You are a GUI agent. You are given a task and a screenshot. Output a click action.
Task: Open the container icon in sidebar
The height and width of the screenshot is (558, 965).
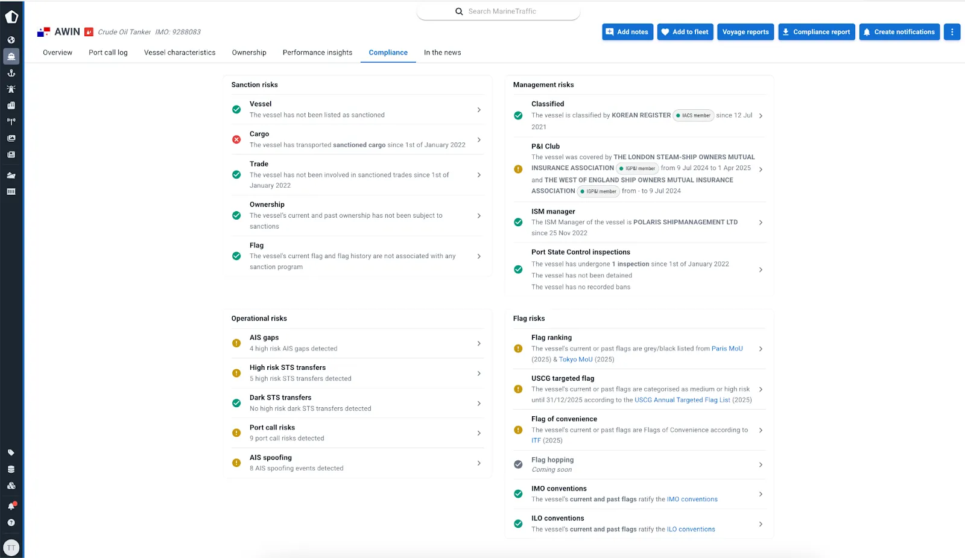pos(11,191)
